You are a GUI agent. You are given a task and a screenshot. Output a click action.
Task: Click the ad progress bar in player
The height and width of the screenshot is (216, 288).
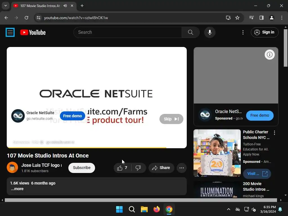(x=97, y=147)
